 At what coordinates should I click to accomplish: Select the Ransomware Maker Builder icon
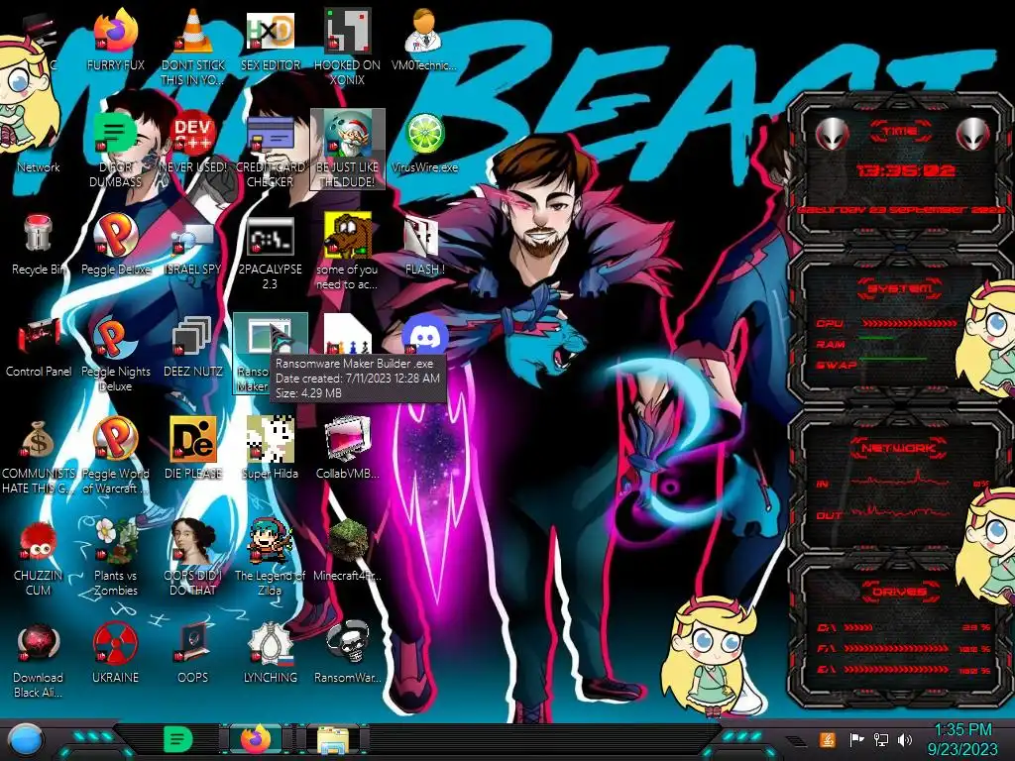coord(270,337)
